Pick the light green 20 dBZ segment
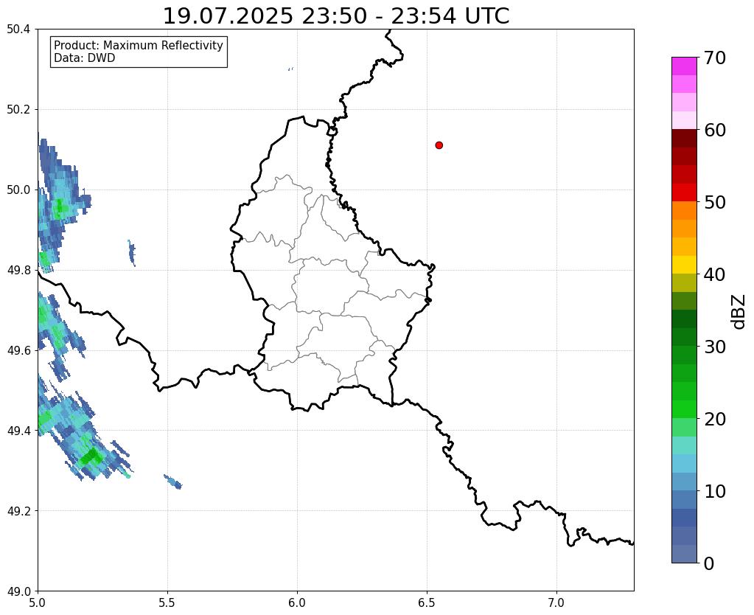The height and width of the screenshot is (615, 754). 684,427
